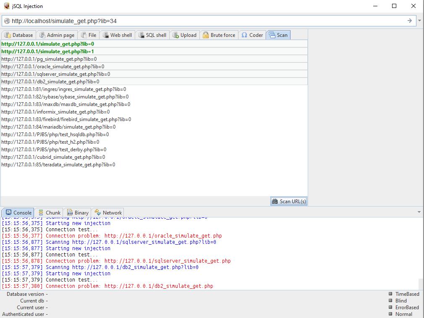Select the oracle_simulate_get.php URL entry

click(52, 67)
